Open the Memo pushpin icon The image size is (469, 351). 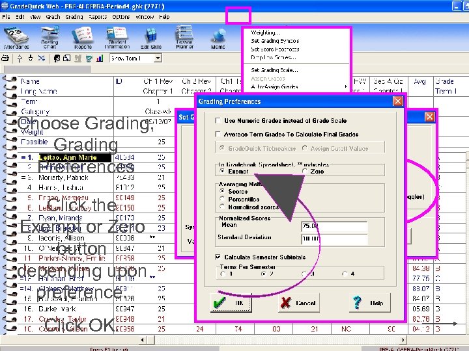[218, 38]
